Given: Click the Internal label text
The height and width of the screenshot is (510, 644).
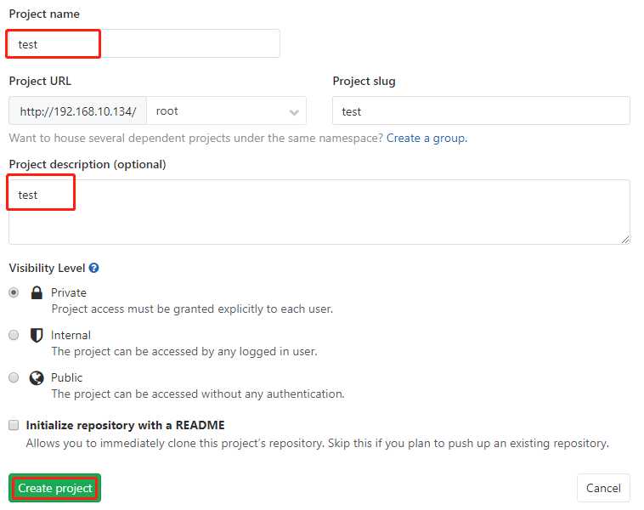Looking at the screenshot, I should pyautogui.click(x=71, y=336).
